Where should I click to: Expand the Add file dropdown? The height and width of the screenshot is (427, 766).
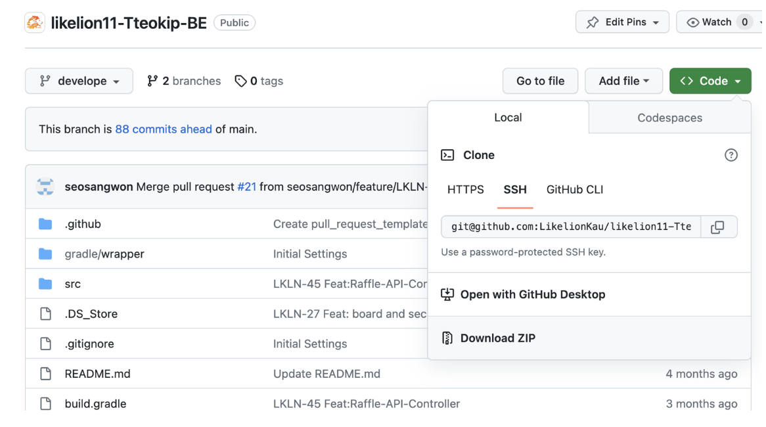coord(624,81)
